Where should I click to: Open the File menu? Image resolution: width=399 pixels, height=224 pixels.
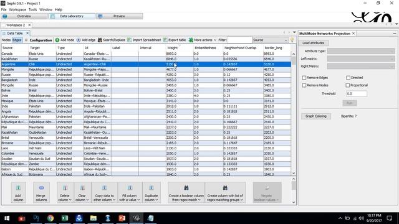[x=4, y=10]
